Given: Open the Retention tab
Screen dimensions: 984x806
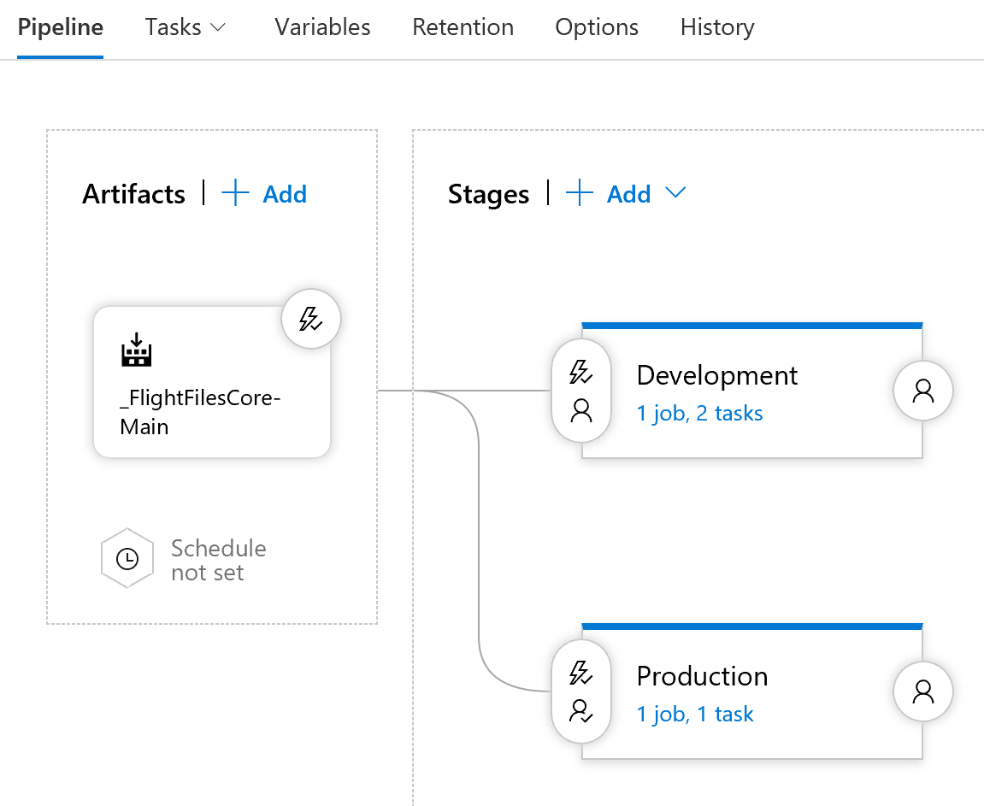Looking at the screenshot, I should pyautogui.click(x=463, y=27).
